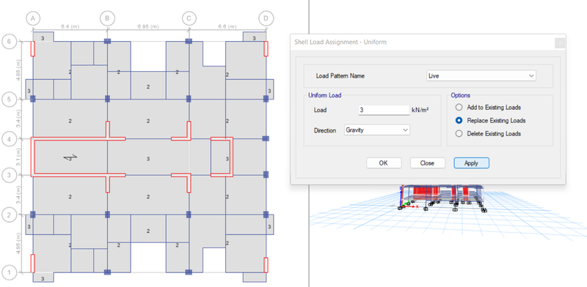587x287 pixels.
Task: Select grid bubble 1 on left
Action: [x=9, y=272]
